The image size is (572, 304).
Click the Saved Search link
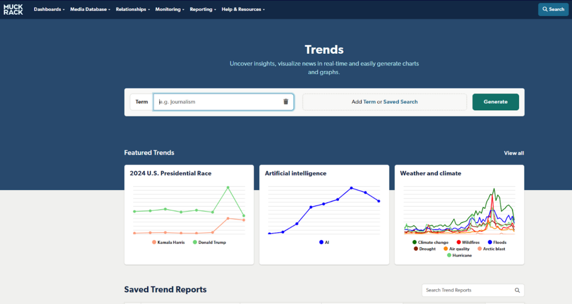pyautogui.click(x=400, y=102)
